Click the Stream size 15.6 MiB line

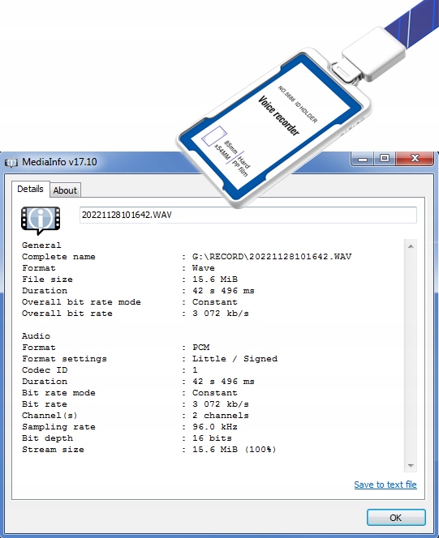[148, 450]
